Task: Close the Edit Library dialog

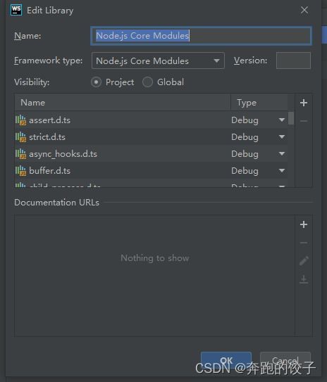Action: coord(304,11)
